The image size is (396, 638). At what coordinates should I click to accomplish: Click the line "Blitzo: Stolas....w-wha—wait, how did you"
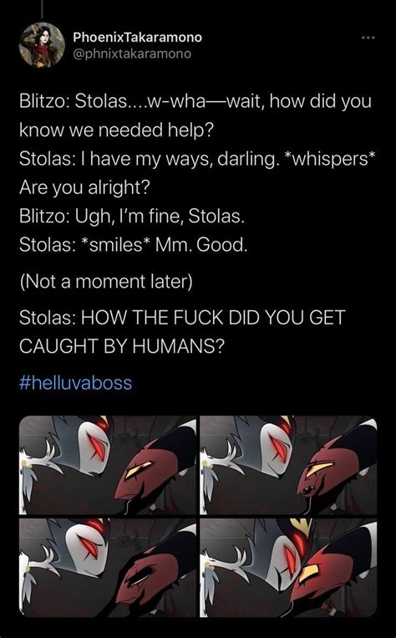point(195,101)
